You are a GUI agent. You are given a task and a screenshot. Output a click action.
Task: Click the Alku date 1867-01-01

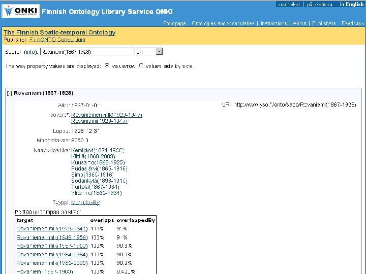pos(85,106)
